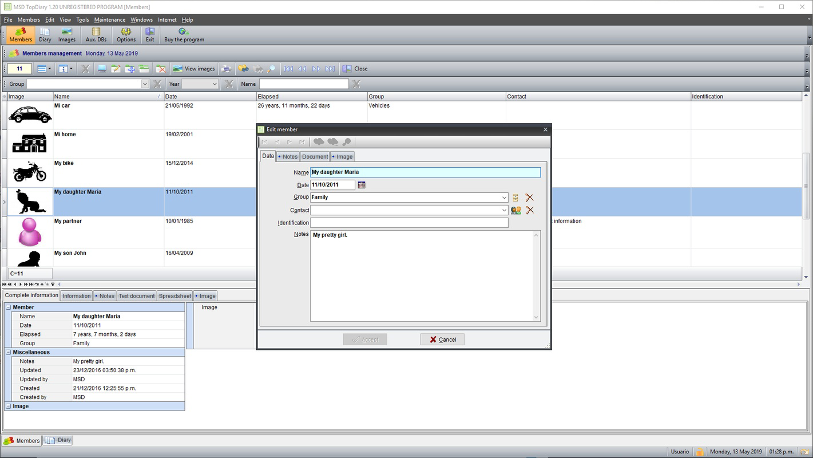Click the red-X delete record icon
This screenshot has height=458, width=813.
pos(161,69)
